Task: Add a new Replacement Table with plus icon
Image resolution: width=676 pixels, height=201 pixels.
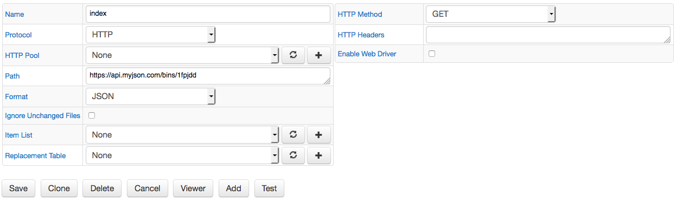Action: point(318,155)
